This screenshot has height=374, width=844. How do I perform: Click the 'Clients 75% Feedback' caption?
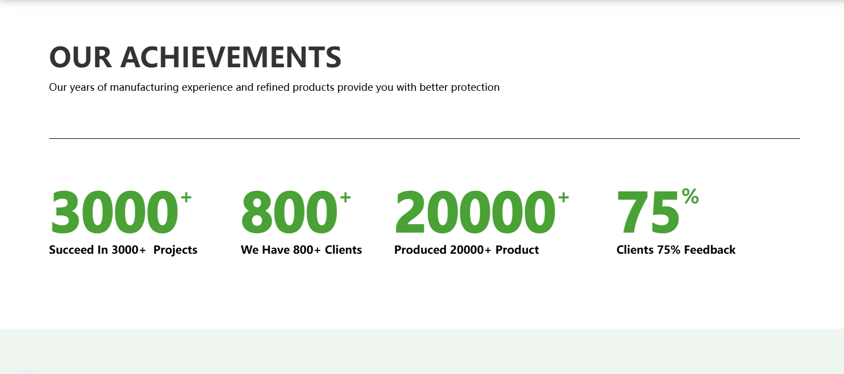pos(675,250)
